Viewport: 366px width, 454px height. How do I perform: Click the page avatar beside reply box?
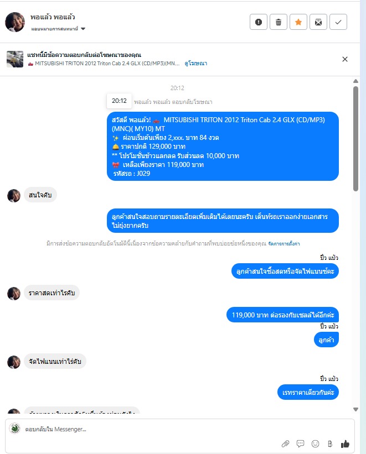pyautogui.click(x=14, y=428)
